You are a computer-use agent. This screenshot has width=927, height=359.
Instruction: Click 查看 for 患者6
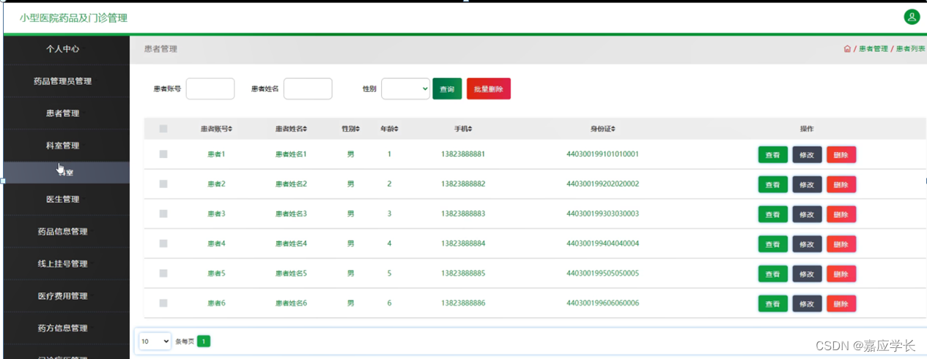pos(773,303)
